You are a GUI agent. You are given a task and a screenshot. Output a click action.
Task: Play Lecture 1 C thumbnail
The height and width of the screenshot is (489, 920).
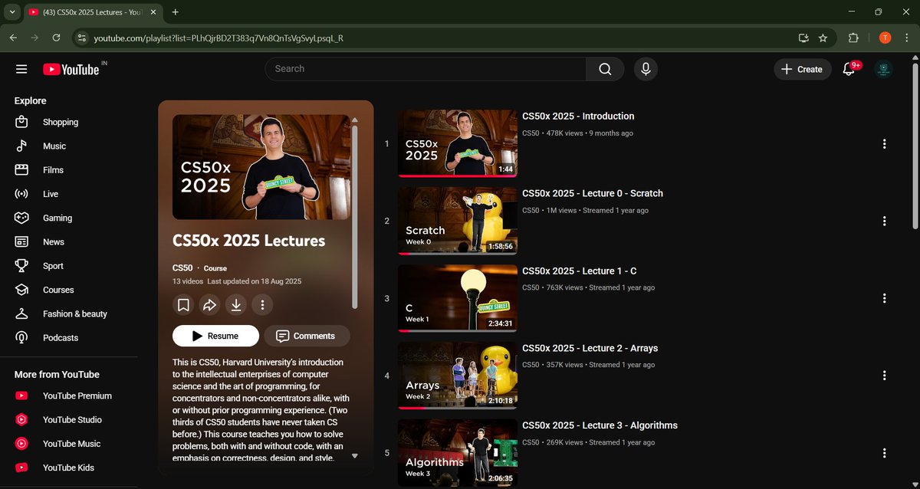[x=458, y=298]
